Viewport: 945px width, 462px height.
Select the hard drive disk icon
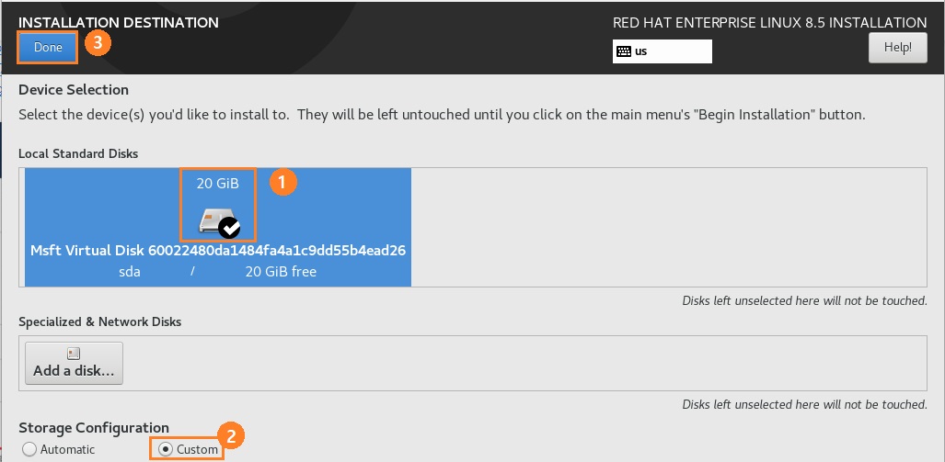(212, 219)
